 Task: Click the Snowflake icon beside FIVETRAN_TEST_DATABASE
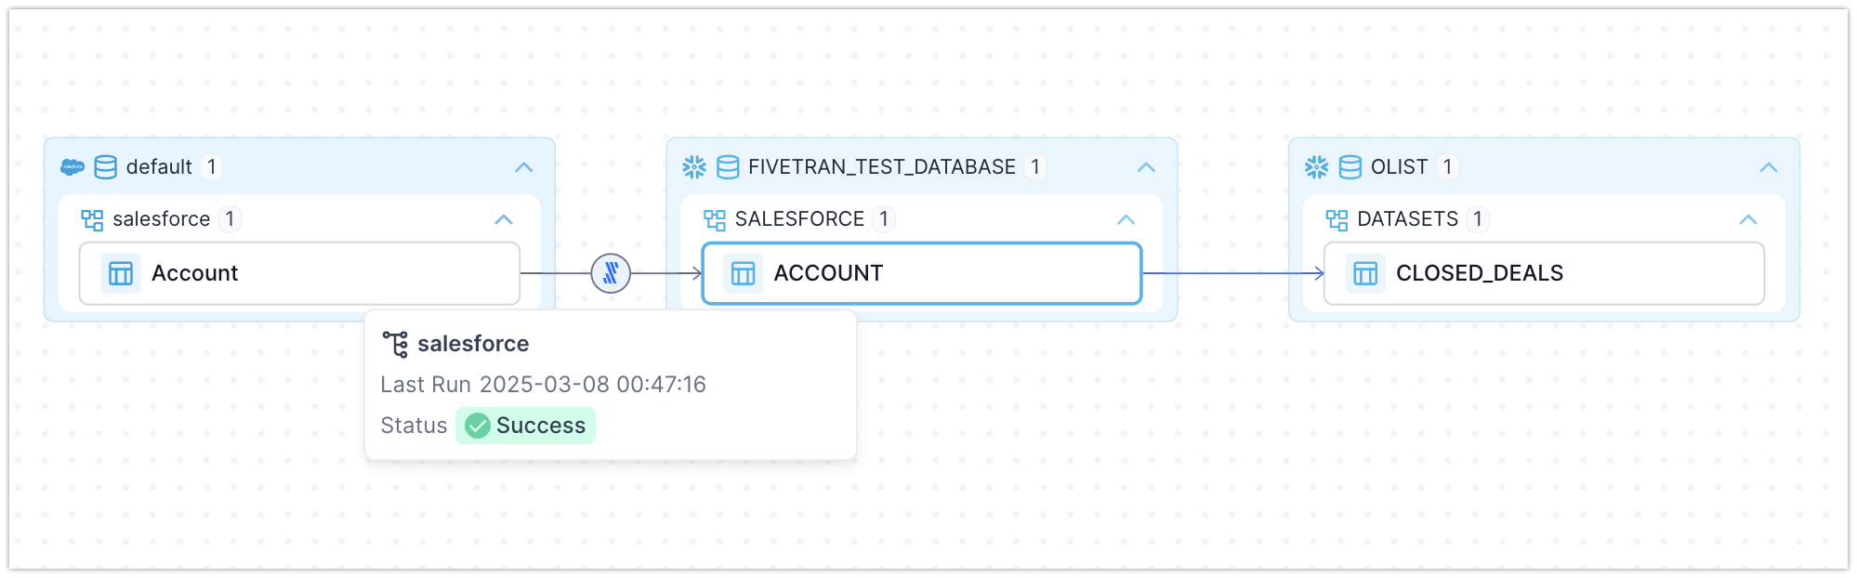coord(694,167)
